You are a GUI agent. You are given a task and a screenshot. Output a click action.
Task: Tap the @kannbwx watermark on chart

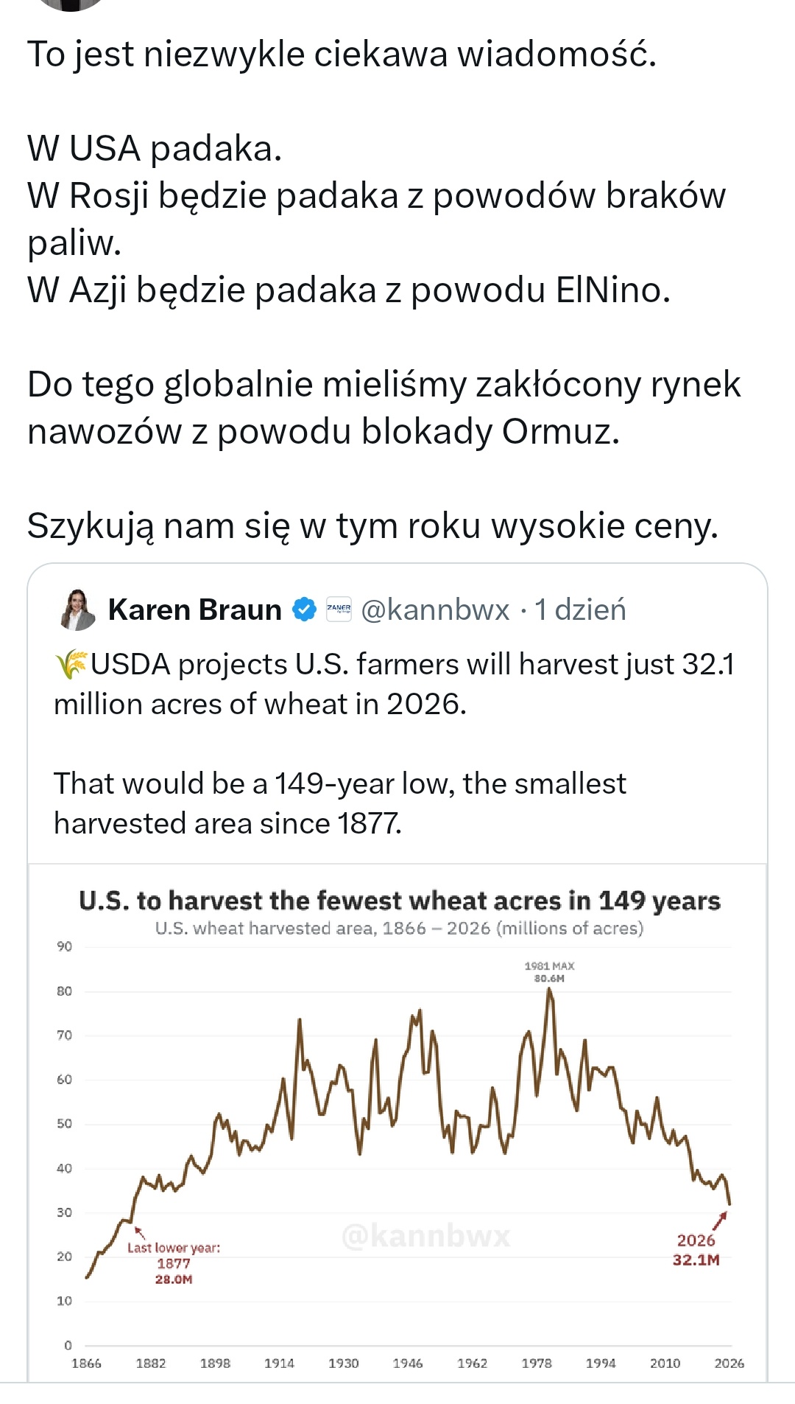pyautogui.click(x=426, y=1235)
